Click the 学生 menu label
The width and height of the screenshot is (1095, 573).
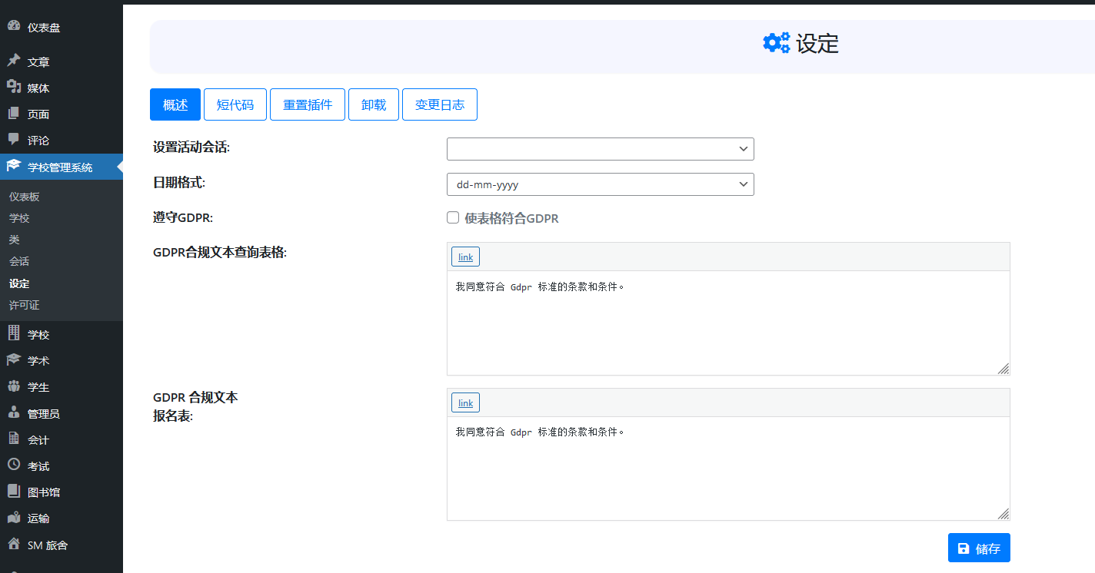(38, 387)
